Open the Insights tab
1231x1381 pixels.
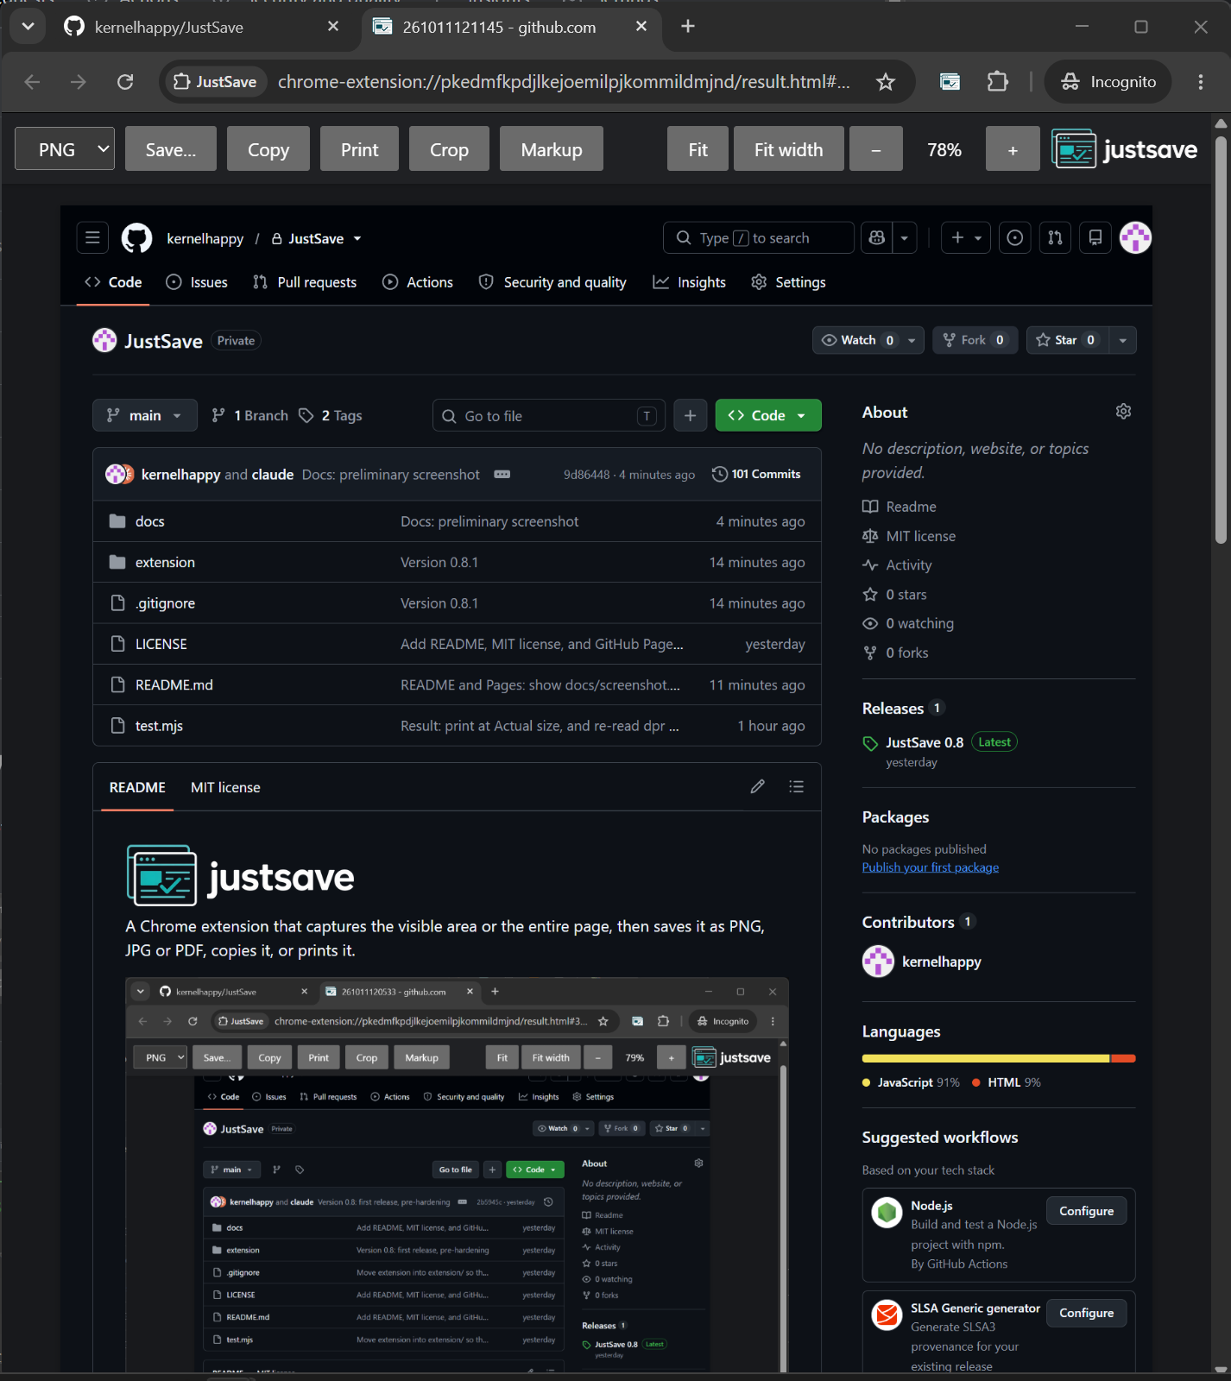click(x=689, y=282)
